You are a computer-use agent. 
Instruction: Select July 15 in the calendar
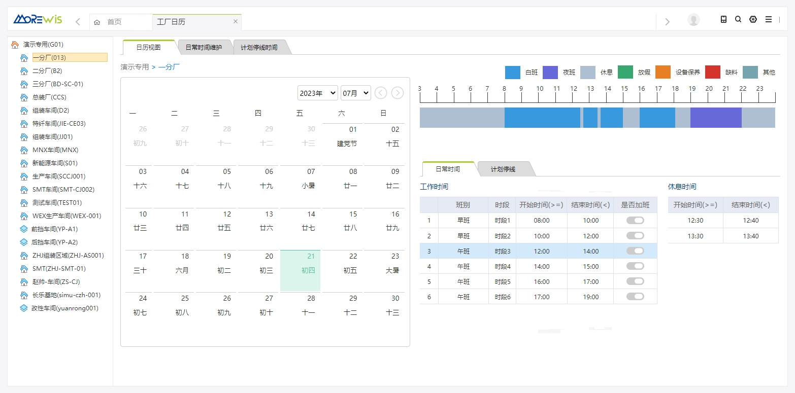pyautogui.click(x=353, y=221)
